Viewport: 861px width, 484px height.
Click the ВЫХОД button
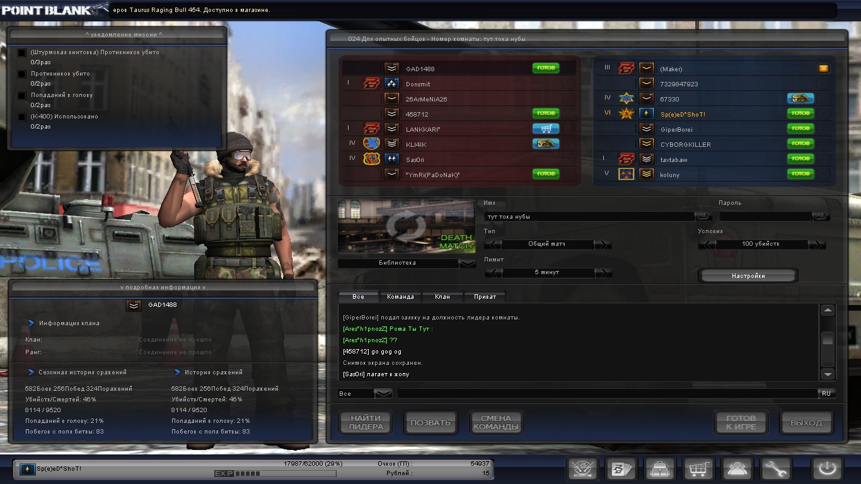point(806,422)
